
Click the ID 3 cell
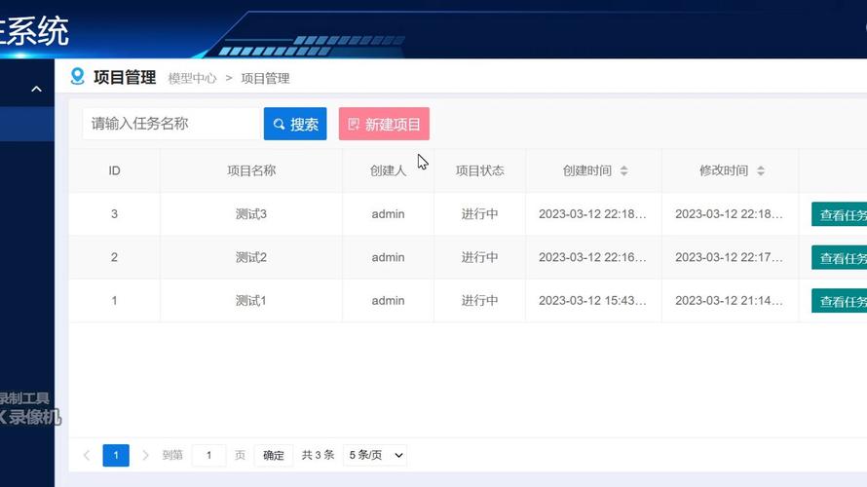point(114,214)
